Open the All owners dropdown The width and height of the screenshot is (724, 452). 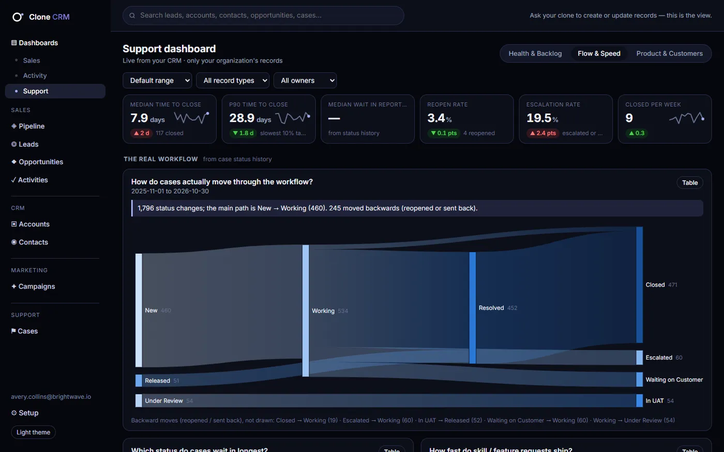(305, 81)
